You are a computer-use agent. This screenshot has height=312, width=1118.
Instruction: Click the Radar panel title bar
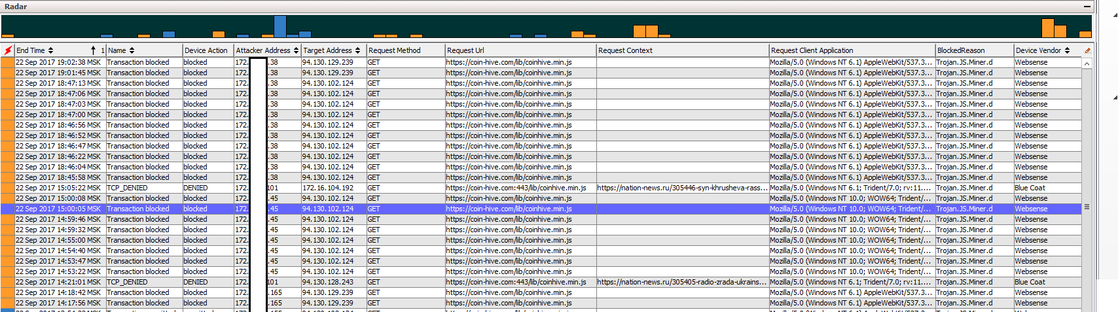point(547,7)
